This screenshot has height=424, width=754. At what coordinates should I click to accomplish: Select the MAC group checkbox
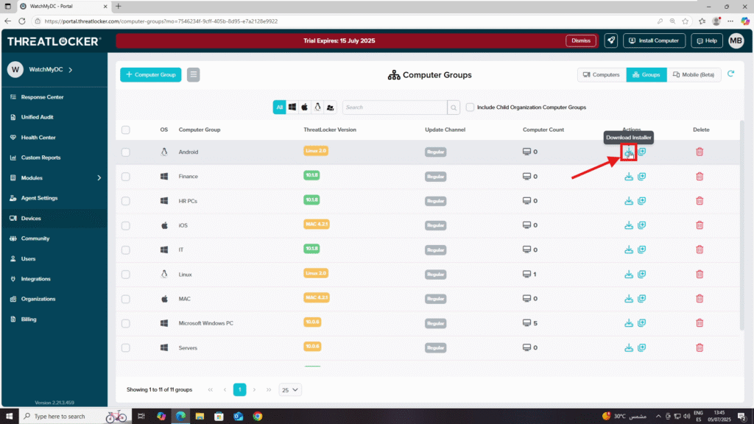coord(125,299)
